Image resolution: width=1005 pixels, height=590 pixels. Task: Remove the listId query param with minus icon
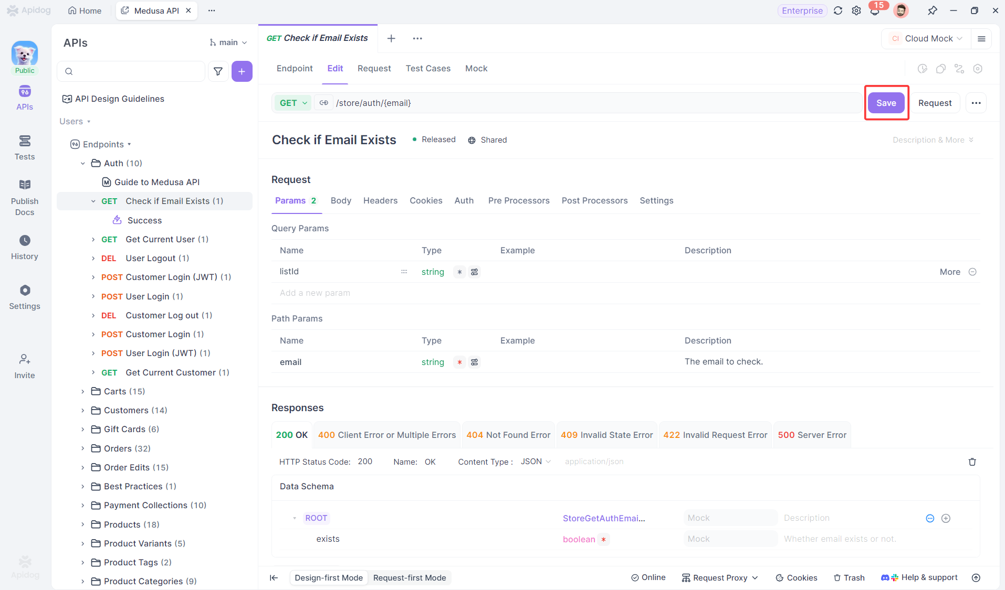[972, 272]
